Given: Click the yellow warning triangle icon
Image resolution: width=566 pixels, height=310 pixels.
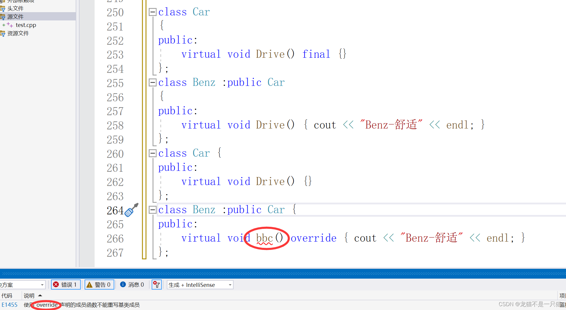Looking at the screenshot, I should coord(89,285).
